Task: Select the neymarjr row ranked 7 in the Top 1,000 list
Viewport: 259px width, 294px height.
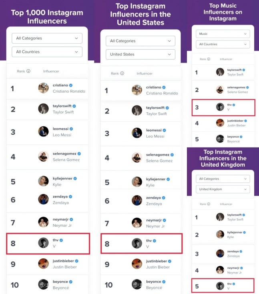Action: tap(47, 222)
